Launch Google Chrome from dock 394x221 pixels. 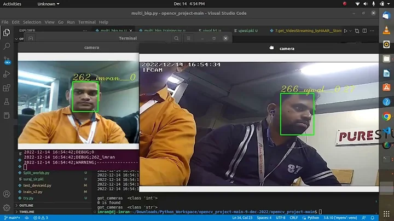coord(386,117)
